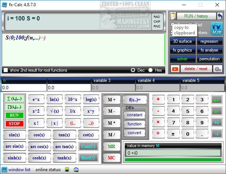Click the MR memory recall button
226x174 pixels.
[x=112, y=147]
